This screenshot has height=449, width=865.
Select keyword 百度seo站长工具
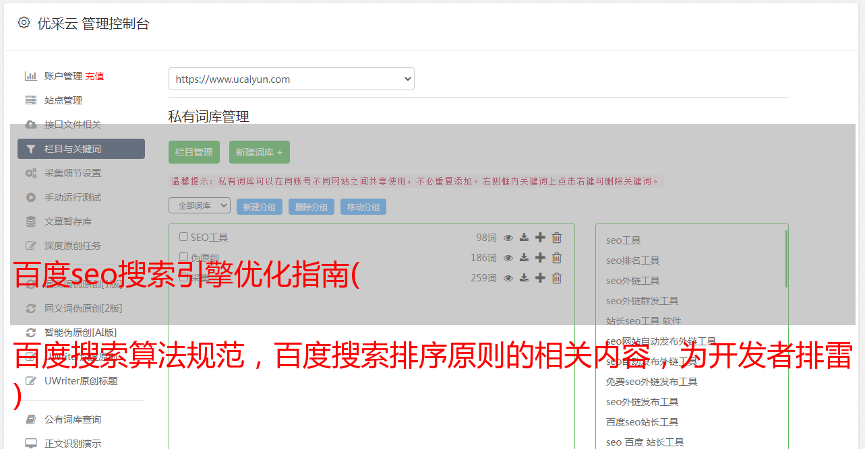click(642, 422)
